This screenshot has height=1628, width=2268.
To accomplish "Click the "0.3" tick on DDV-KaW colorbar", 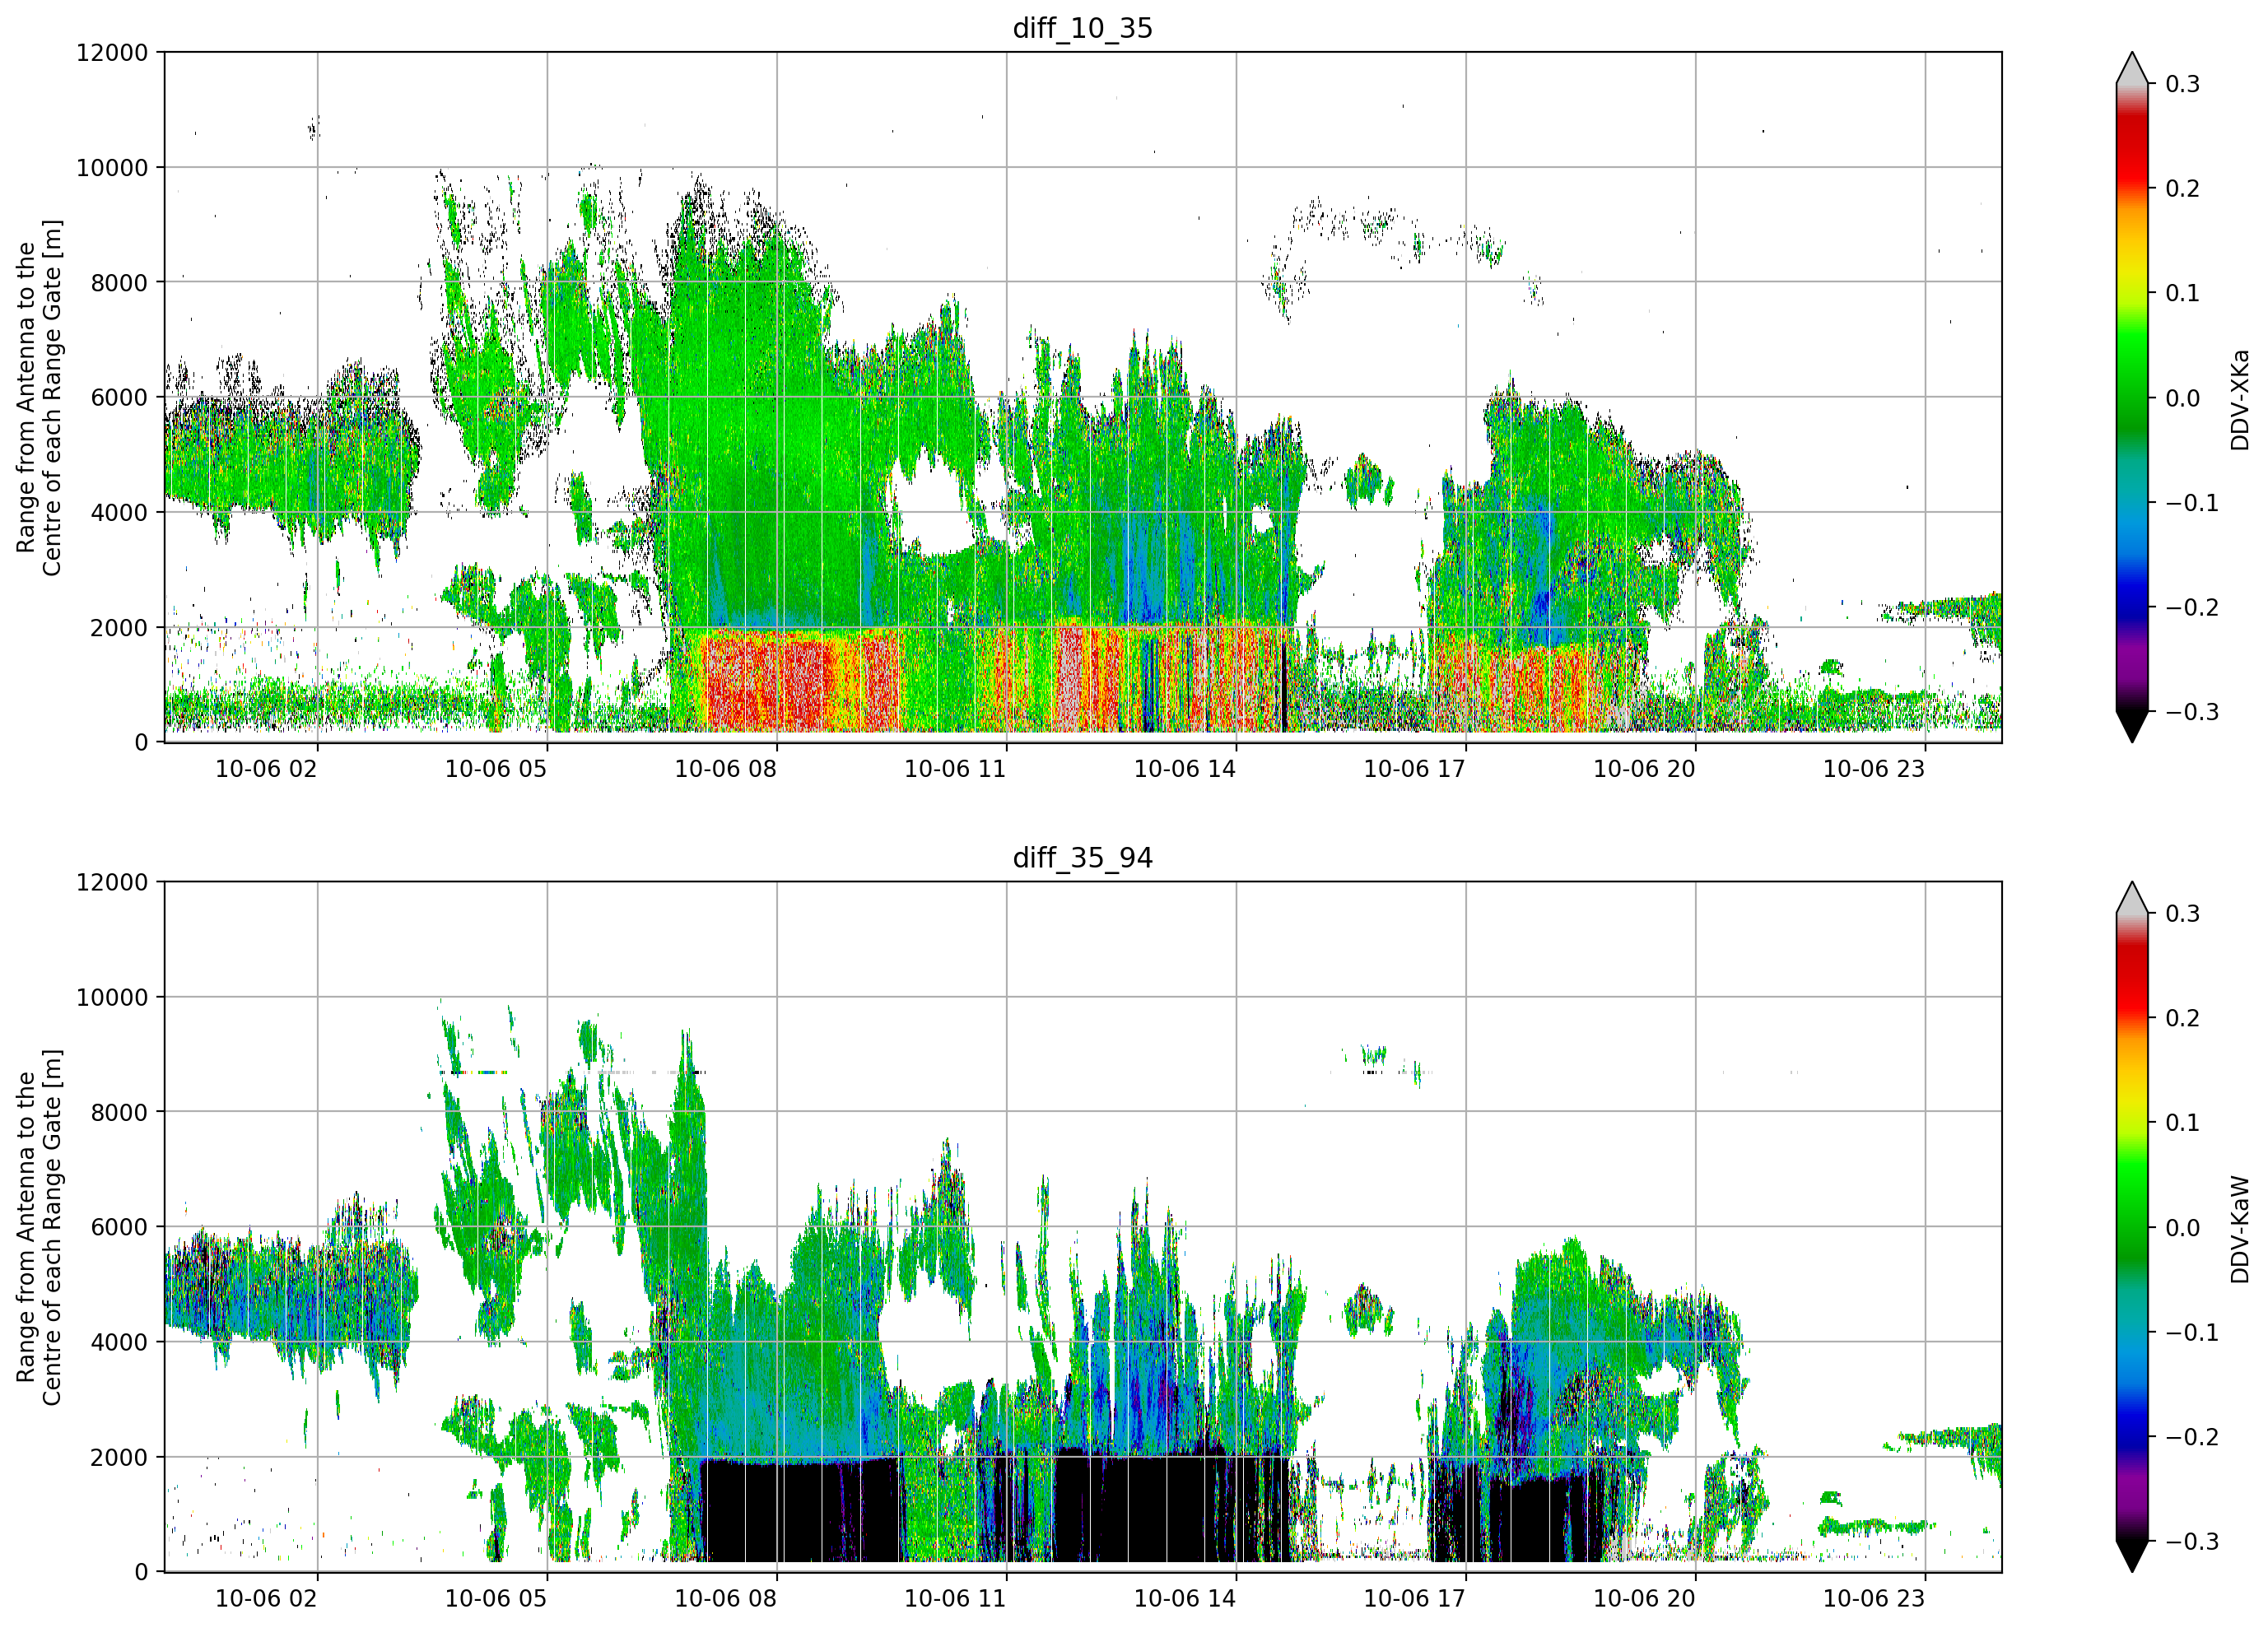I will [x=2183, y=914].
